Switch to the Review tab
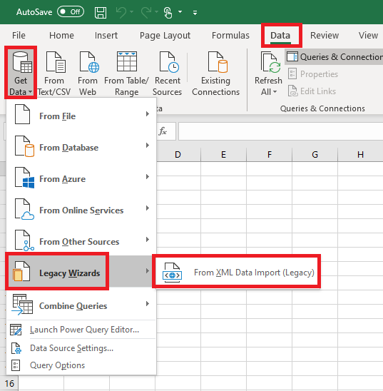This screenshot has height=391, width=383. [325, 35]
